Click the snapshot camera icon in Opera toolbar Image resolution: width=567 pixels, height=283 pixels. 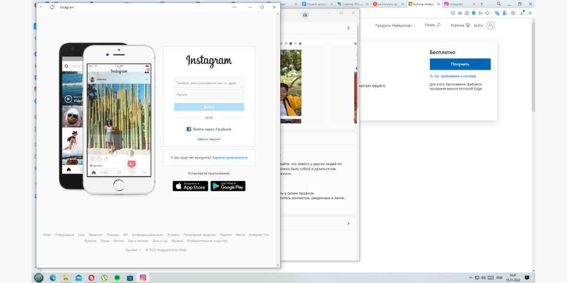(x=467, y=13)
